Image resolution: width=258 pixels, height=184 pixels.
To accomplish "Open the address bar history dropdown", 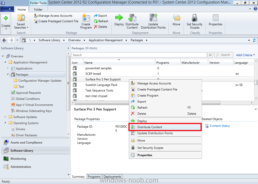I will [x=249, y=40].
